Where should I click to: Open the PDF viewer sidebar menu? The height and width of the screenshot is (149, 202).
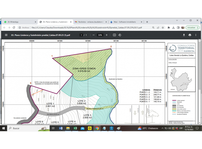6,35
